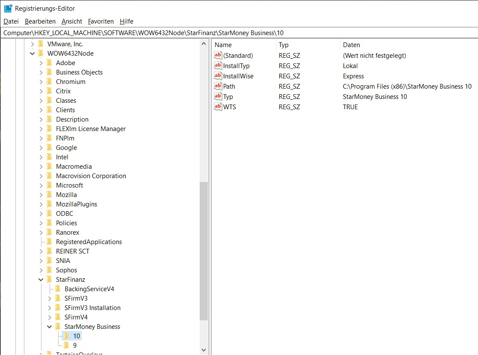Click the Adobe folder icon

[x=50, y=63]
